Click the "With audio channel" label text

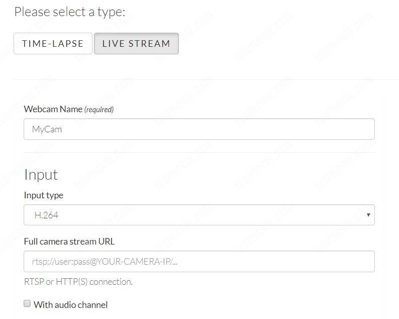(70, 304)
